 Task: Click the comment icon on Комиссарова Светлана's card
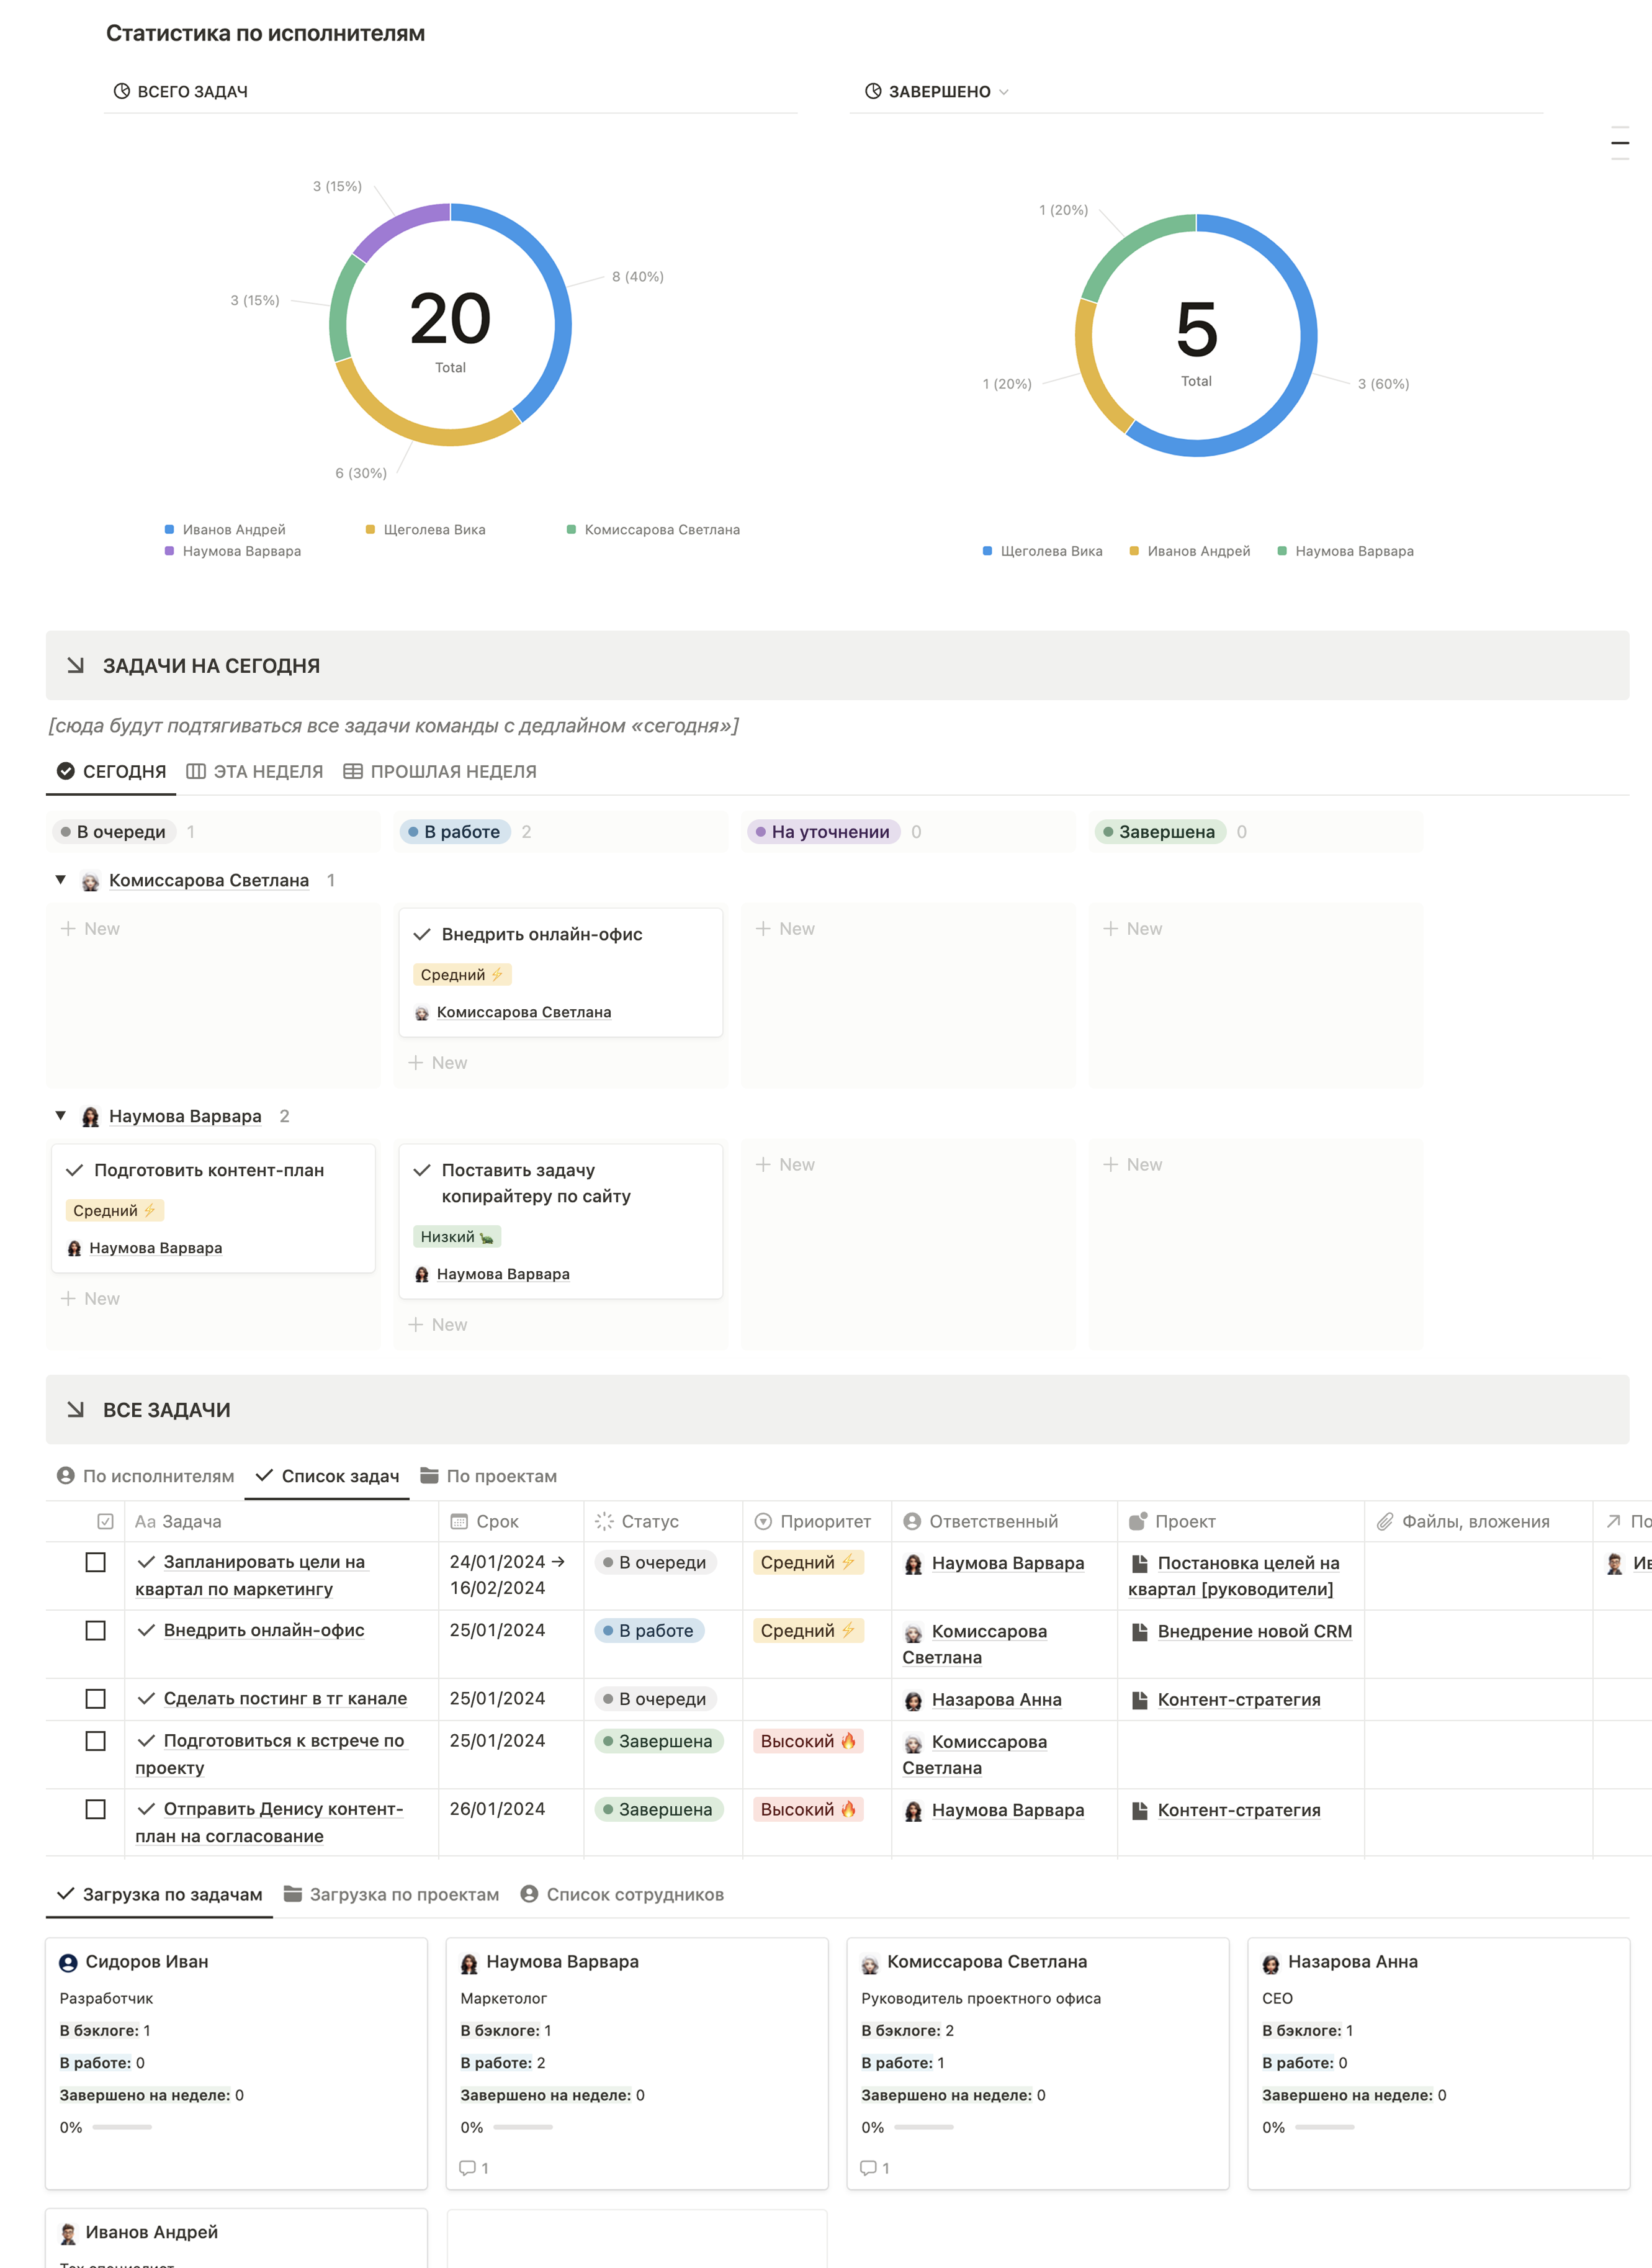(x=868, y=2168)
